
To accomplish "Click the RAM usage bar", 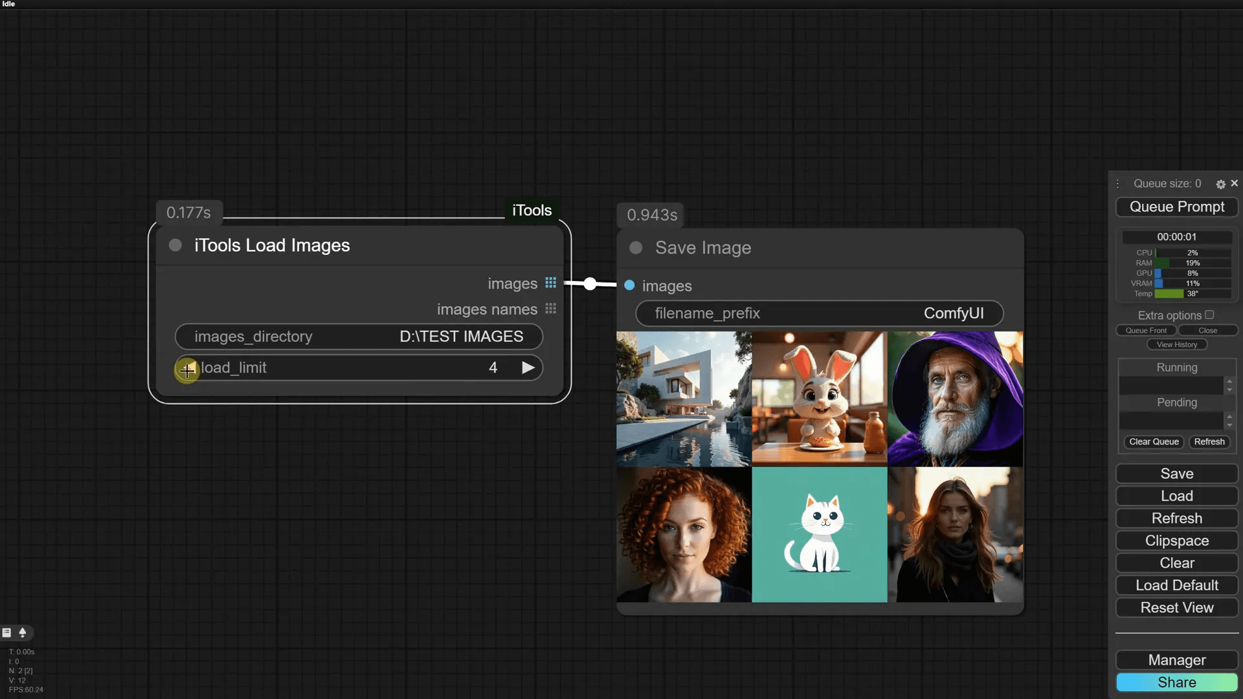I will 1193,263.
